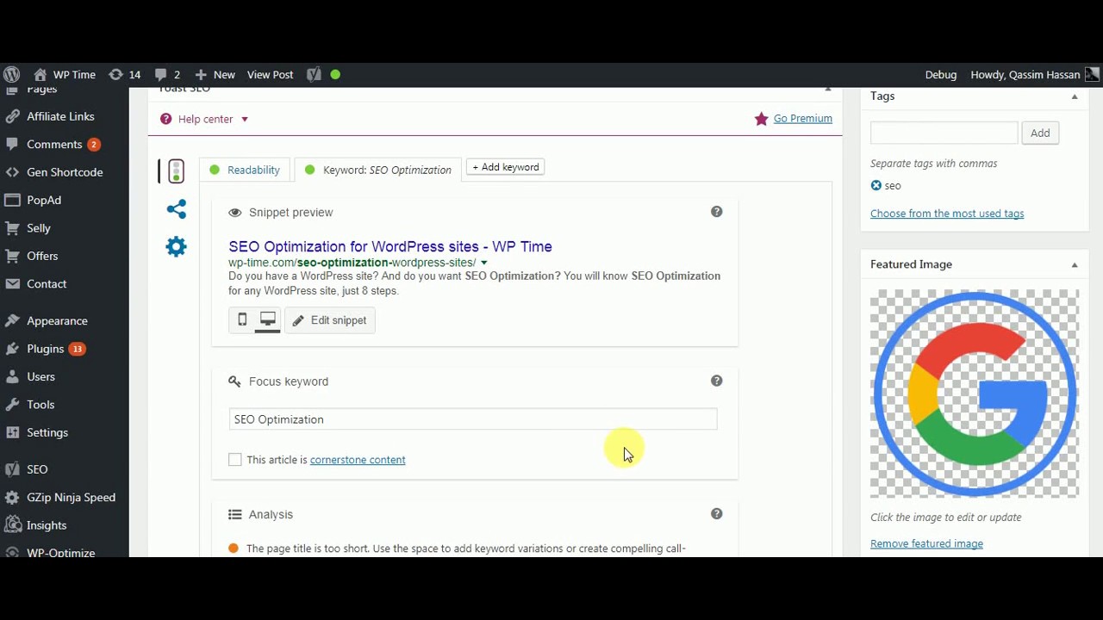Collapse the Tags panel

click(1075, 96)
